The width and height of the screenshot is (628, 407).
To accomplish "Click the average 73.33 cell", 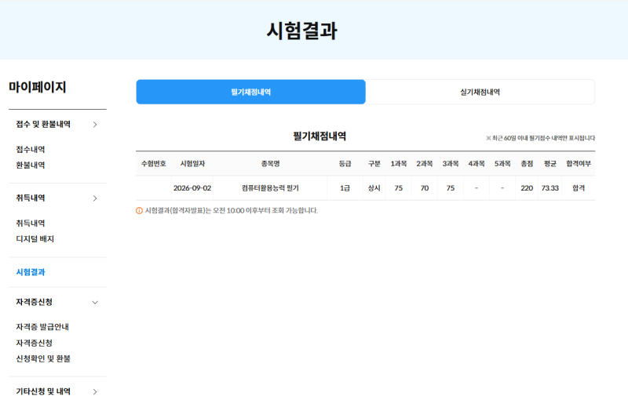I will pyautogui.click(x=550, y=188).
